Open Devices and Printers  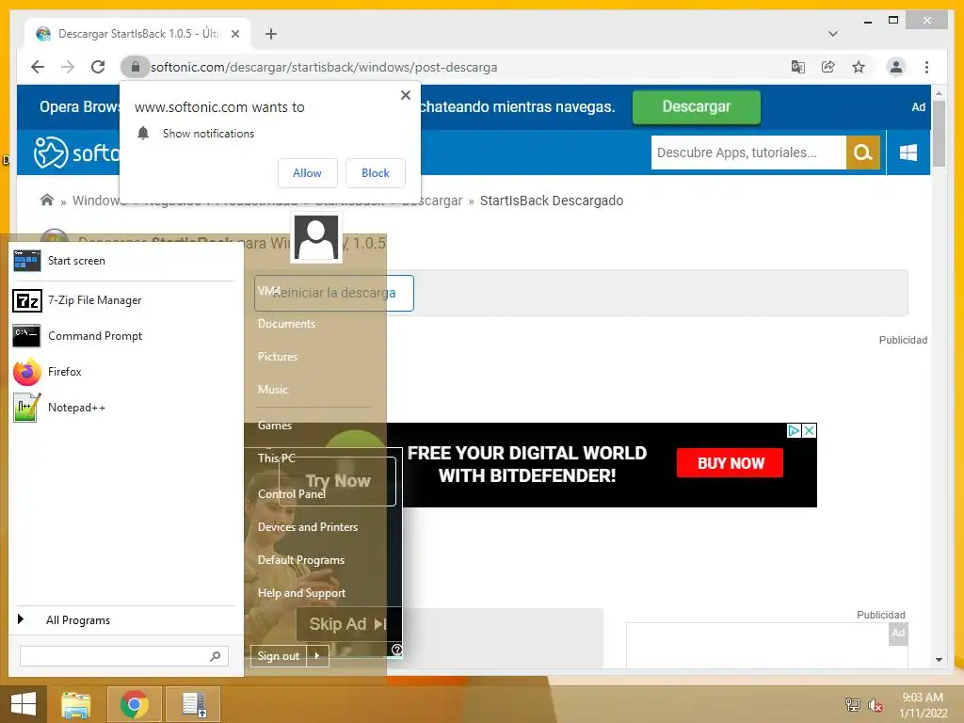(308, 527)
